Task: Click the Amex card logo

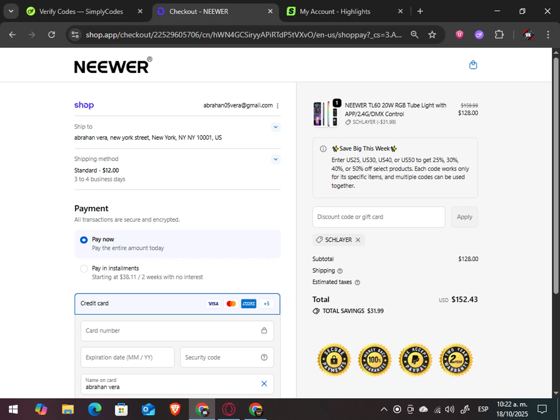Action: pyautogui.click(x=249, y=304)
